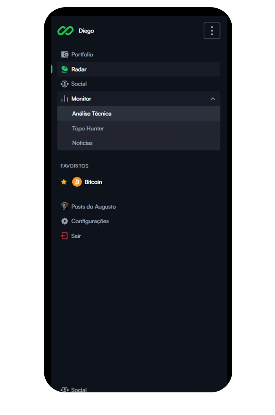Select Análise Técnica submenu item

pos(139,114)
